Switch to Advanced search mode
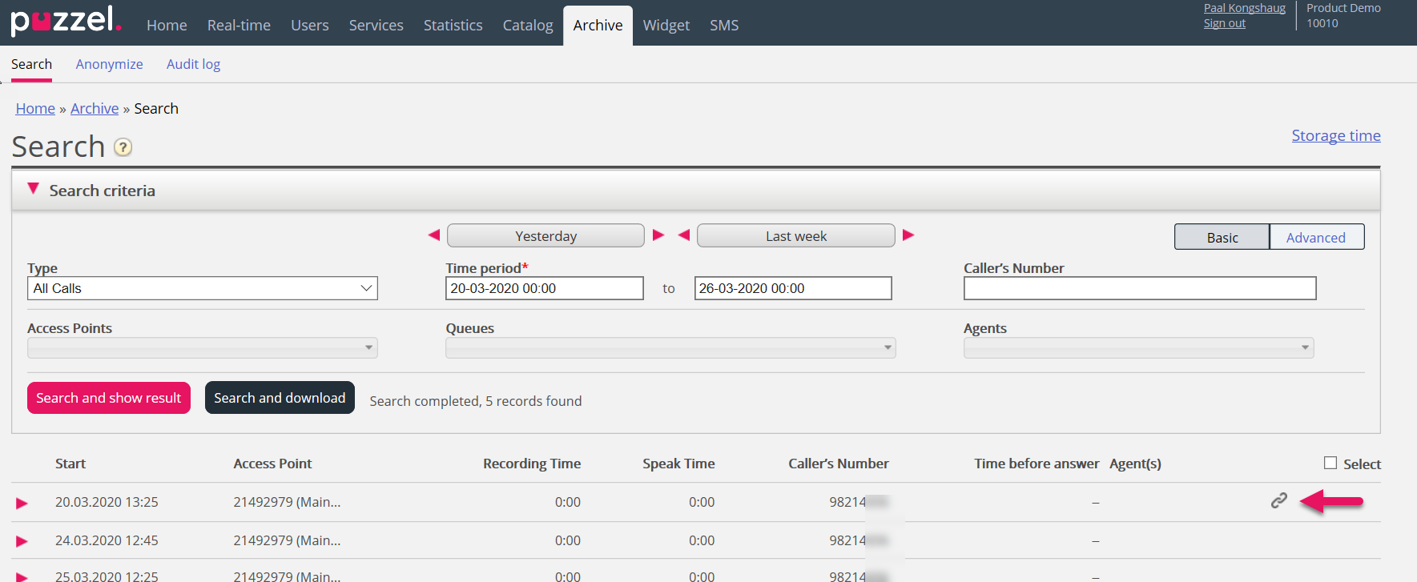This screenshot has width=1417, height=582. [x=1316, y=237]
